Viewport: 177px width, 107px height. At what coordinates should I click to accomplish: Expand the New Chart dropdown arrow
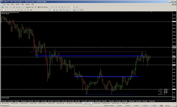point(4,7)
